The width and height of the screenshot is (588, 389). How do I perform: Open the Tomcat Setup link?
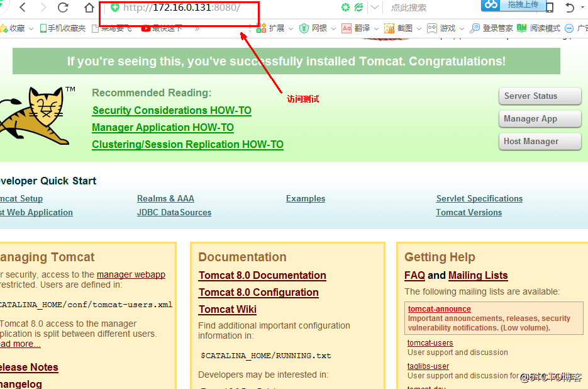(x=21, y=199)
